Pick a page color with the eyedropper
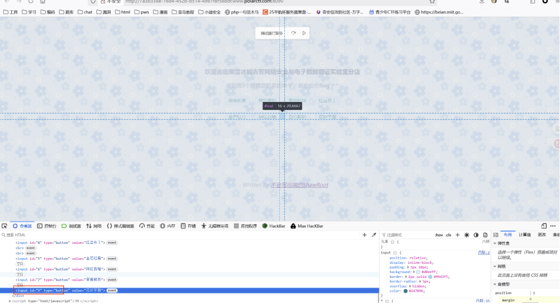The width and height of the screenshot is (560, 306). [x=374, y=235]
